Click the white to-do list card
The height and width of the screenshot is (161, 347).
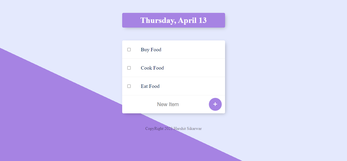pyautogui.click(x=173, y=77)
